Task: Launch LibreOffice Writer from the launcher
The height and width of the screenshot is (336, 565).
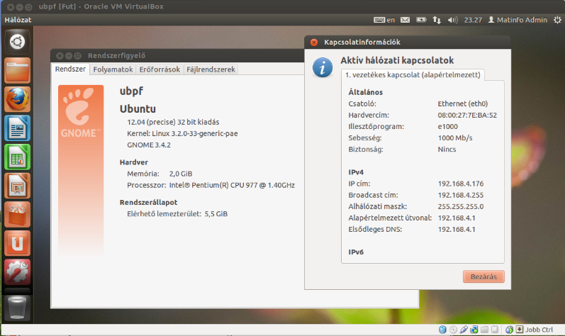Action: 17,128
